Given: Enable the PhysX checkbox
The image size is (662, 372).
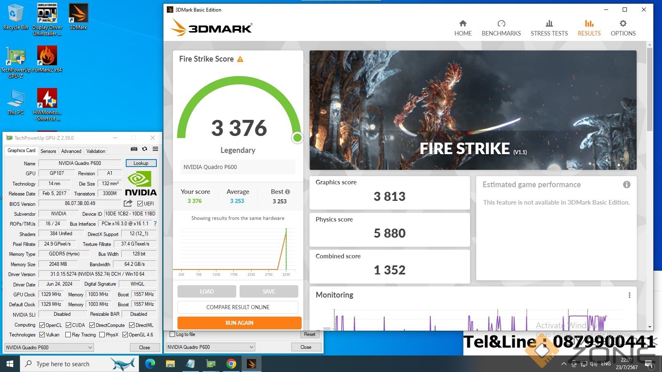Looking at the screenshot, I should pos(102,335).
